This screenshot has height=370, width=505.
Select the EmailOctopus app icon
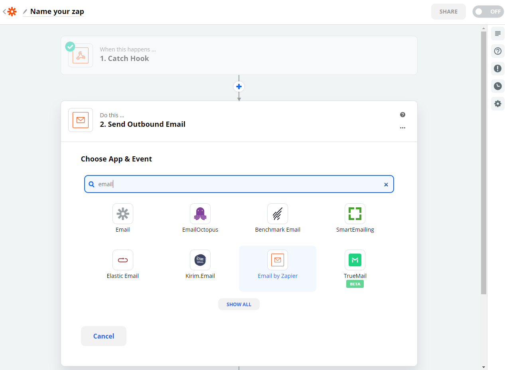(200, 214)
